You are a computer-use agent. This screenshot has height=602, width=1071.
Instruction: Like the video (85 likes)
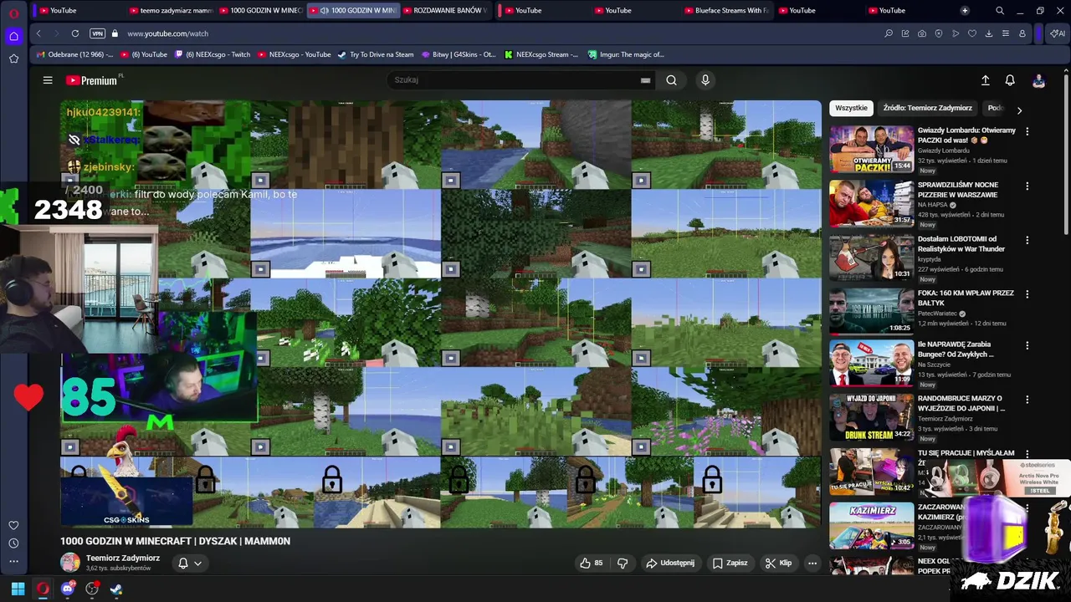point(592,563)
